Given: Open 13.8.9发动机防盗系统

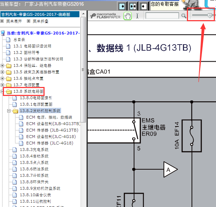Looking at the screenshot, I should coord(40,189).
